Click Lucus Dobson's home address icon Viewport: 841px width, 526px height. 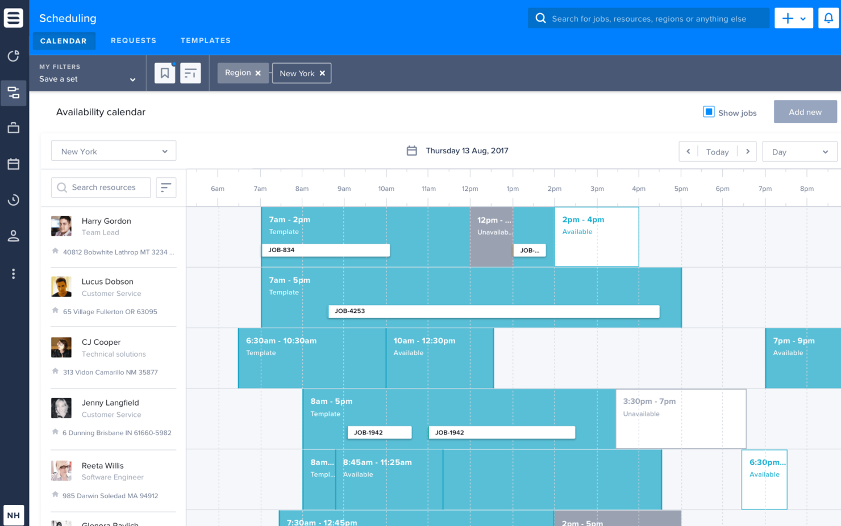pyautogui.click(x=55, y=311)
